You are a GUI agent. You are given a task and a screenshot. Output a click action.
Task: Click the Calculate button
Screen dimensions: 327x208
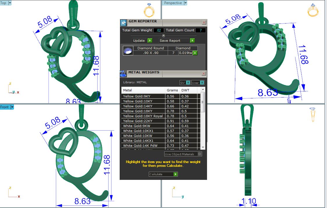(x=163, y=174)
